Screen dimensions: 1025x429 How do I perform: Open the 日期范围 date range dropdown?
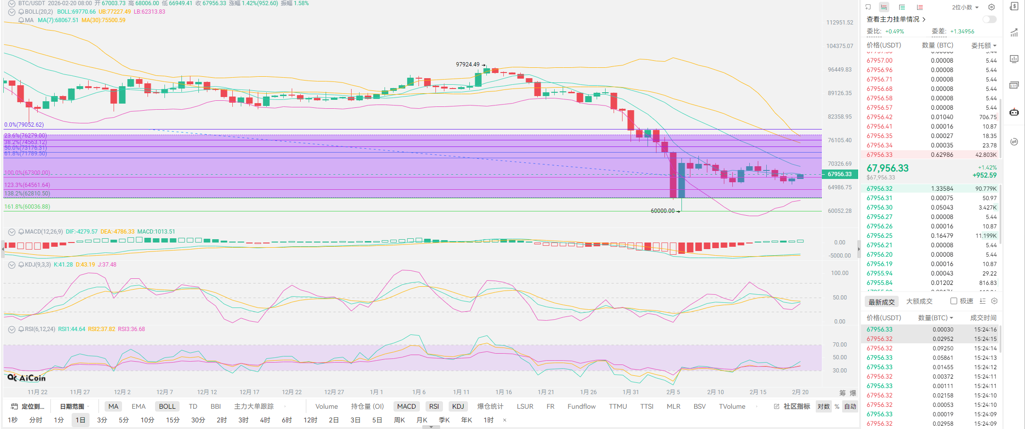(74, 406)
